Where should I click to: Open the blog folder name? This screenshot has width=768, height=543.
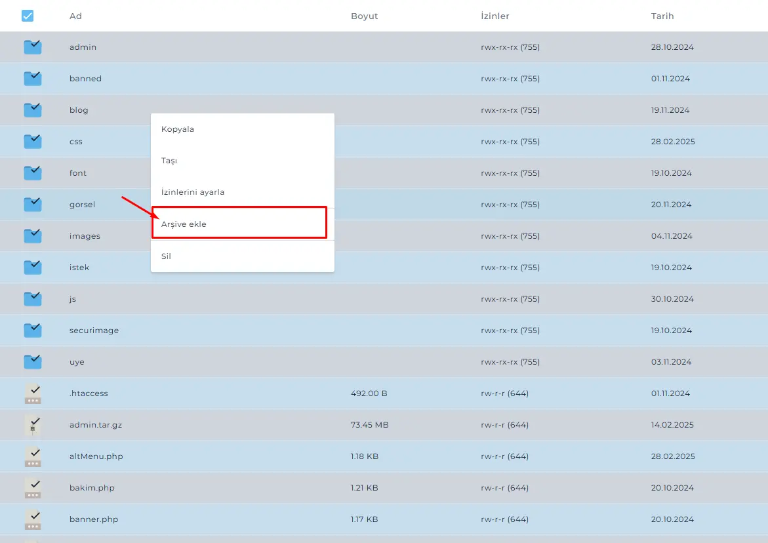click(x=78, y=110)
